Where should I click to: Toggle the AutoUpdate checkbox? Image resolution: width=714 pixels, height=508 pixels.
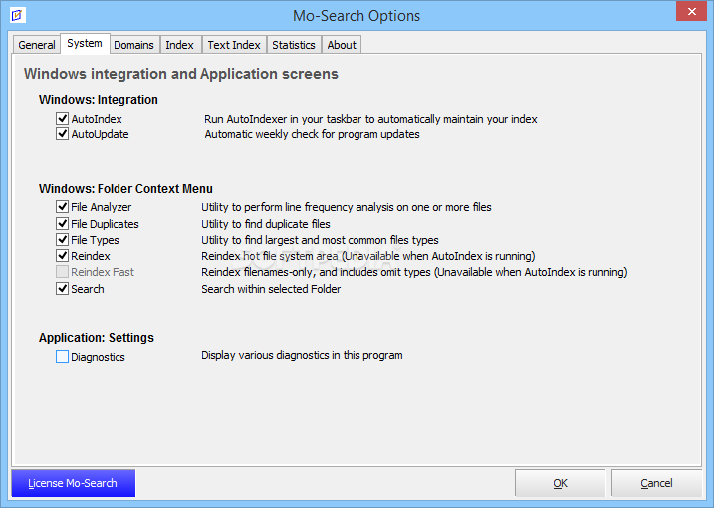coord(63,134)
